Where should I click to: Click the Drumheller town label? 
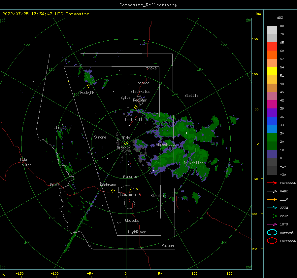193,163
